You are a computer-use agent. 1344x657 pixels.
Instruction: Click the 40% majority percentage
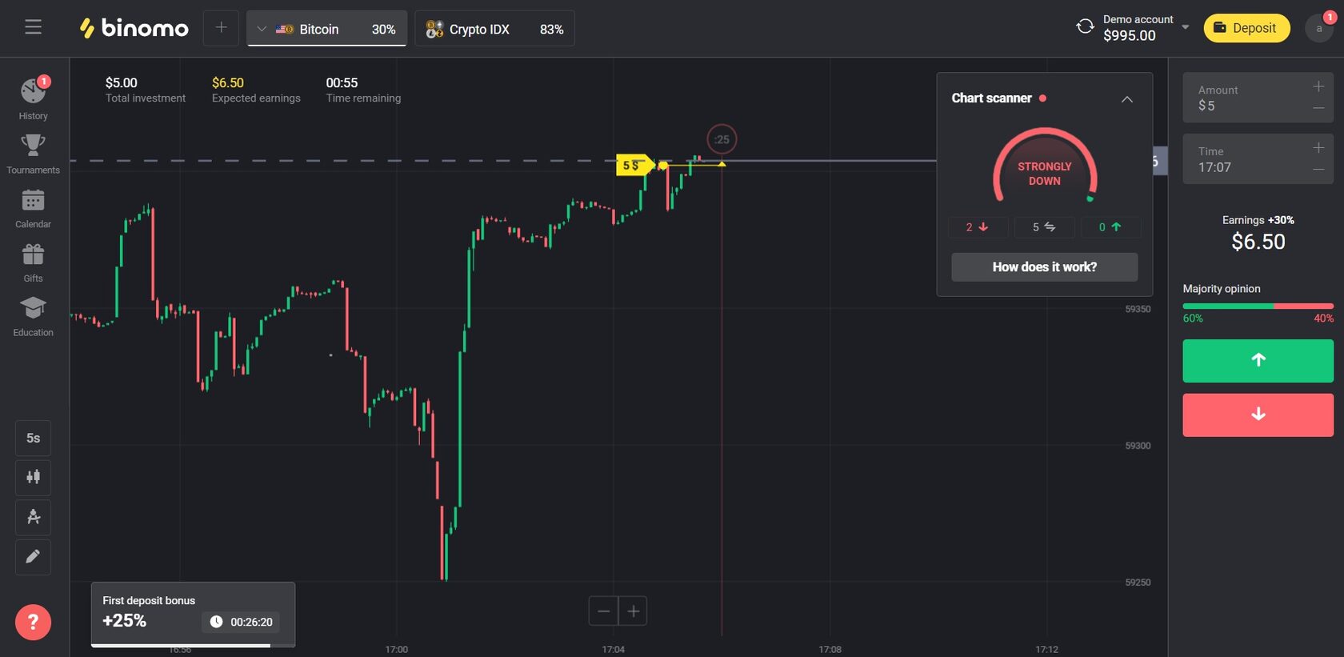coord(1323,318)
